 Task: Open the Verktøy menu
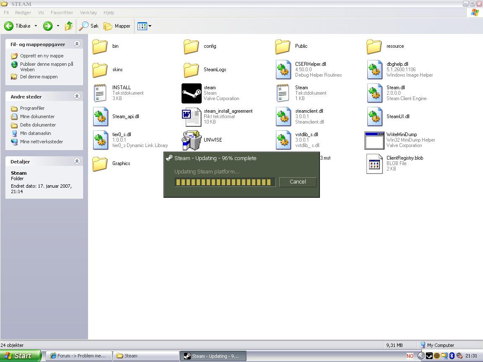[x=88, y=13]
